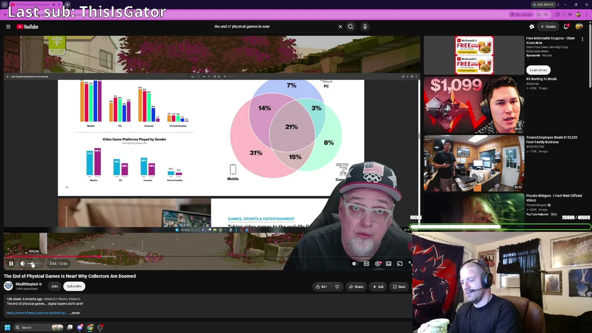
Task: Click Learn more on the McDonald's ad
Action: pos(538,70)
